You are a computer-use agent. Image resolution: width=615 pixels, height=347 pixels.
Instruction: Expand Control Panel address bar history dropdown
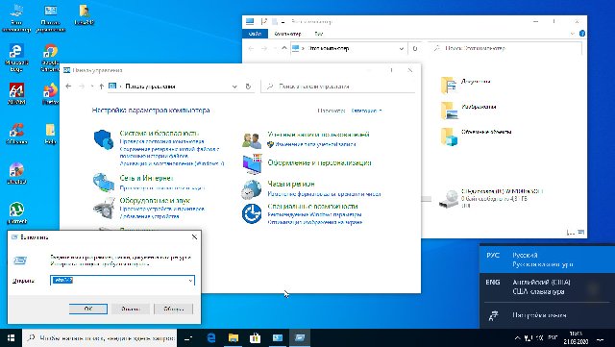234,87
